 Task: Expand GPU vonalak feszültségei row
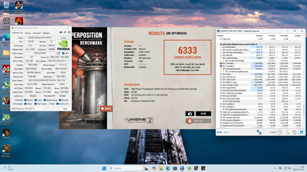pyautogui.click(x=221, y=61)
